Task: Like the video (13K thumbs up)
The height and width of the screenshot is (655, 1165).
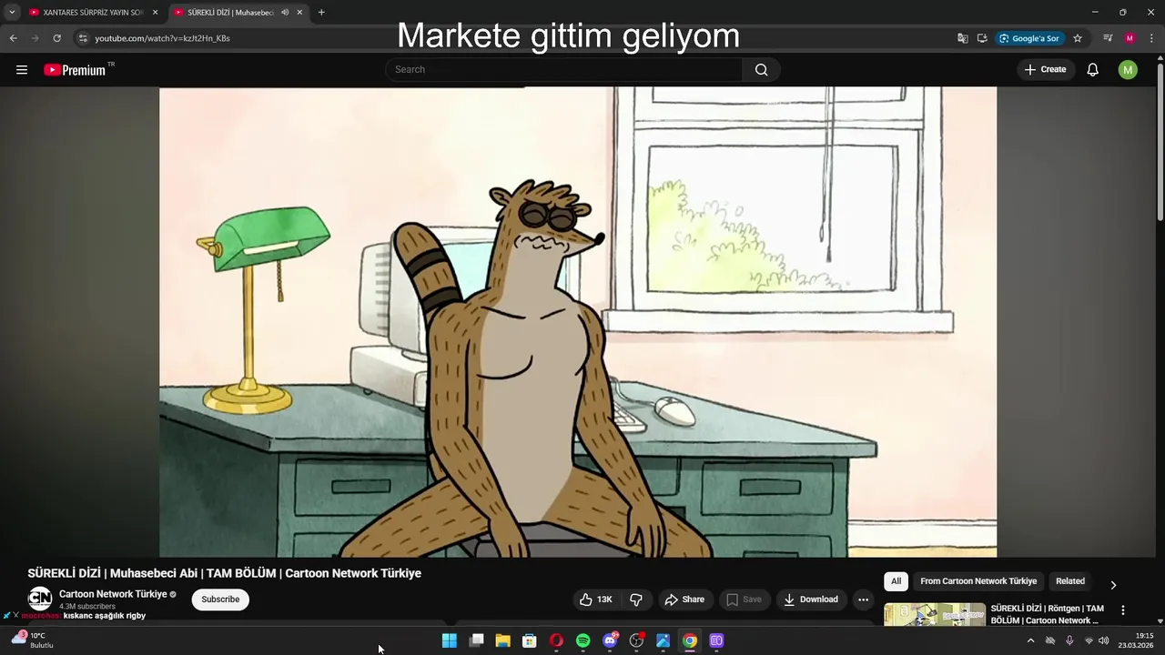Action: 597,600
